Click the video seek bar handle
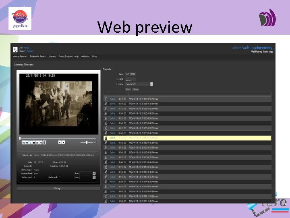This screenshot has width=290, height=218. point(20,138)
